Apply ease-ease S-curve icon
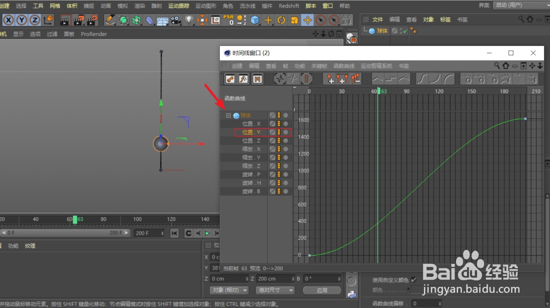Screen dimensions: 550x308 coord(422,79)
